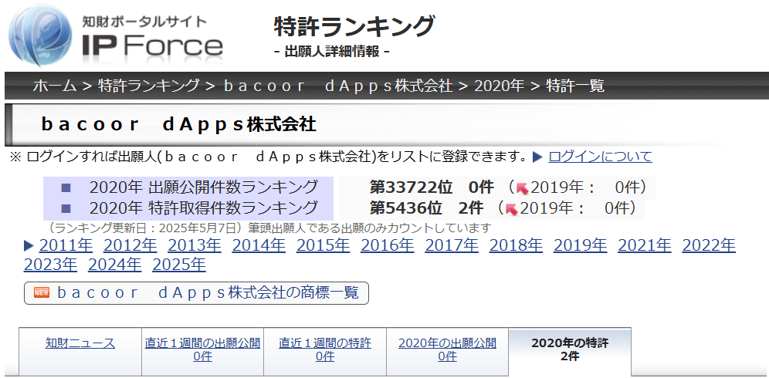Jump to the 2017年 ranking
Image resolution: width=769 pixels, height=378 pixels.
click(451, 245)
